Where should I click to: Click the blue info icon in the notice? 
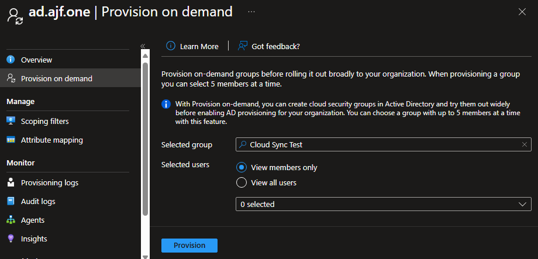point(166,104)
